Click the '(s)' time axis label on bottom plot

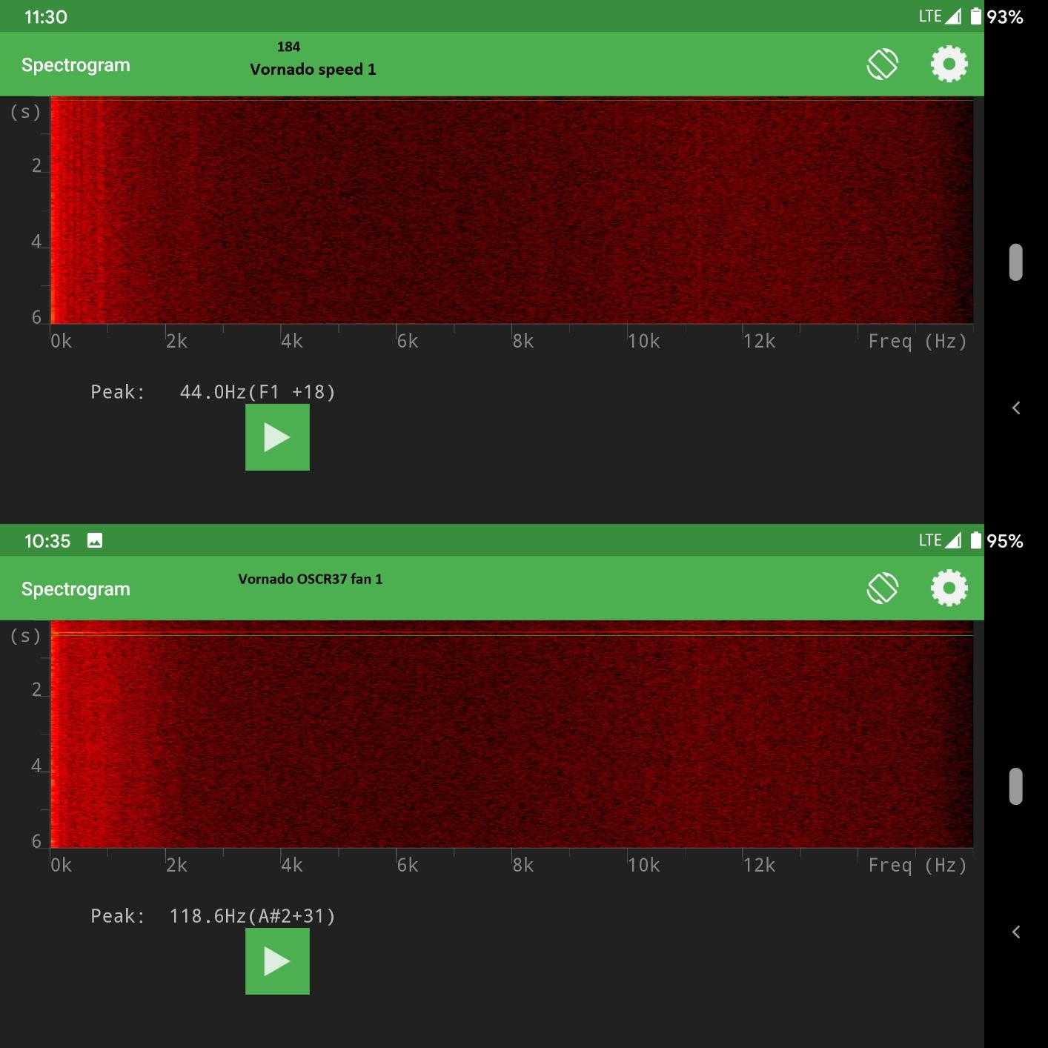[x=25, y=636]
